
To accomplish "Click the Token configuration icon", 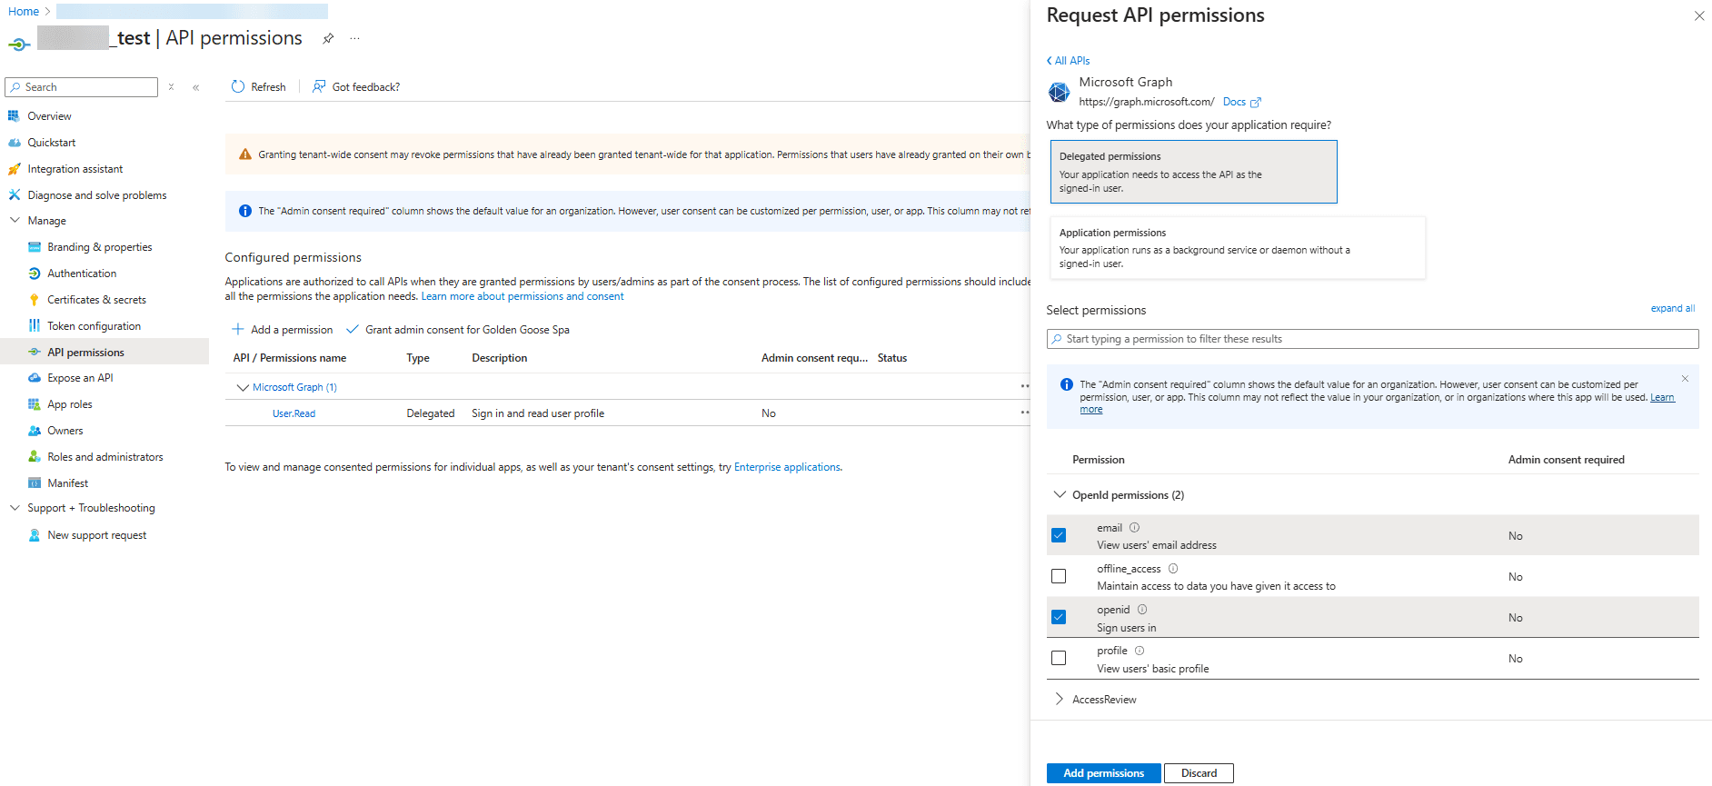I will 35,325.
